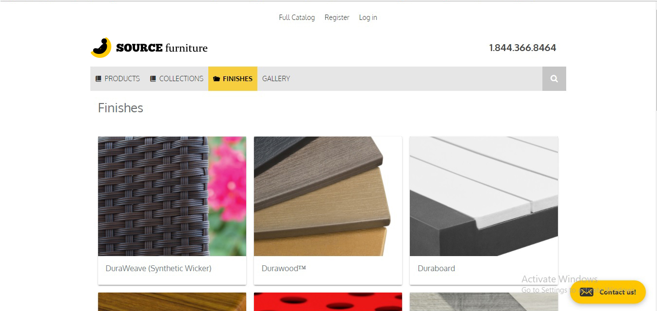Open the Duraboard white slat thumbnail
This screenshot has height=311, width=657.
click(x=484, y=196)
